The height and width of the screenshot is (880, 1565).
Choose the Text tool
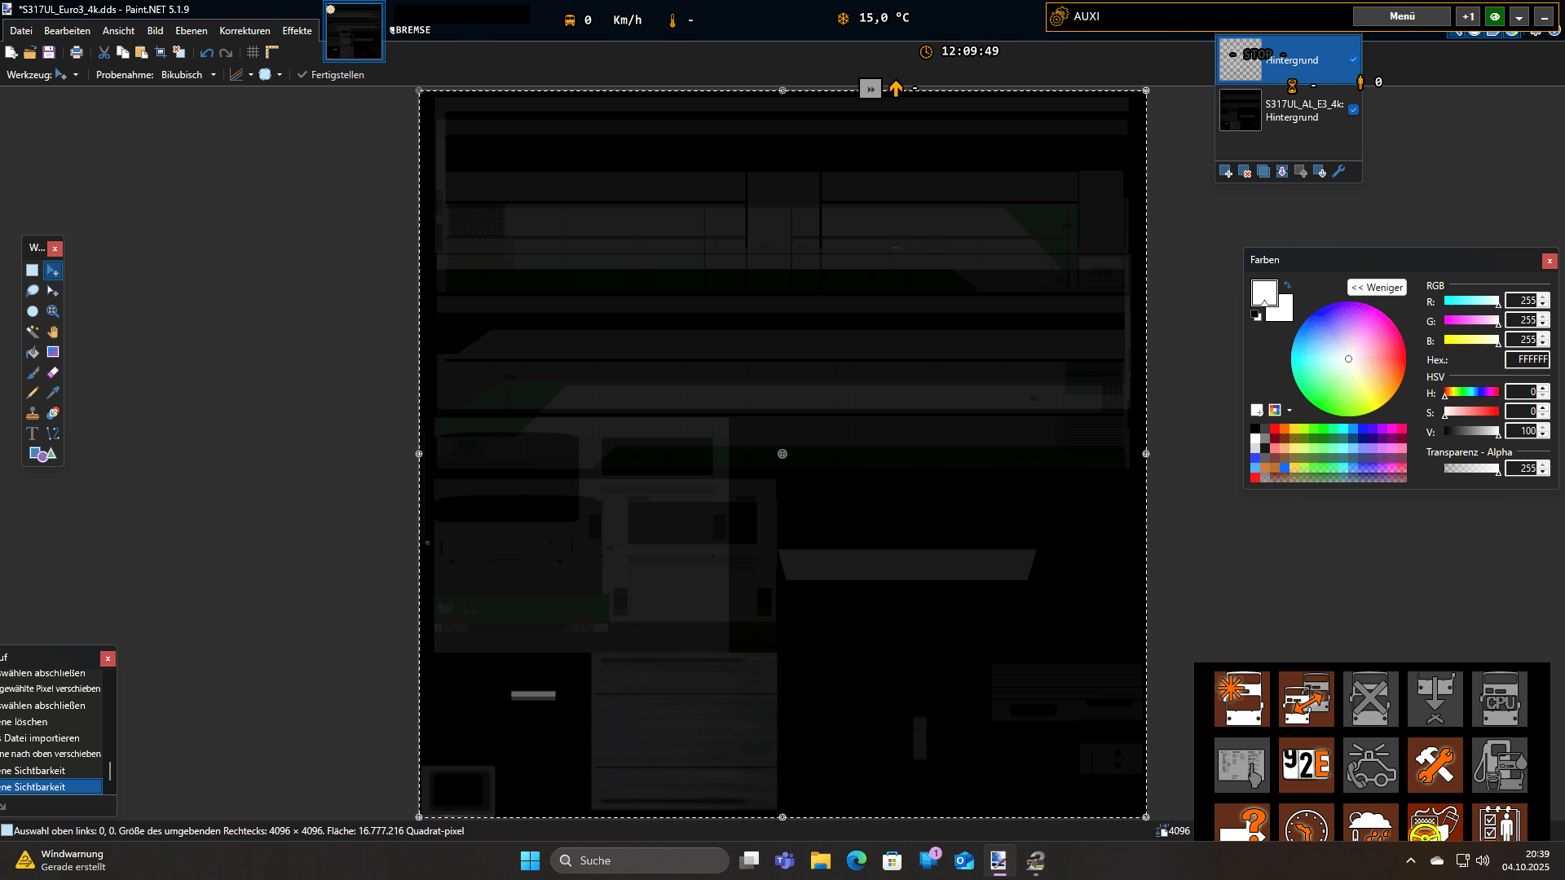pos(33,433)
